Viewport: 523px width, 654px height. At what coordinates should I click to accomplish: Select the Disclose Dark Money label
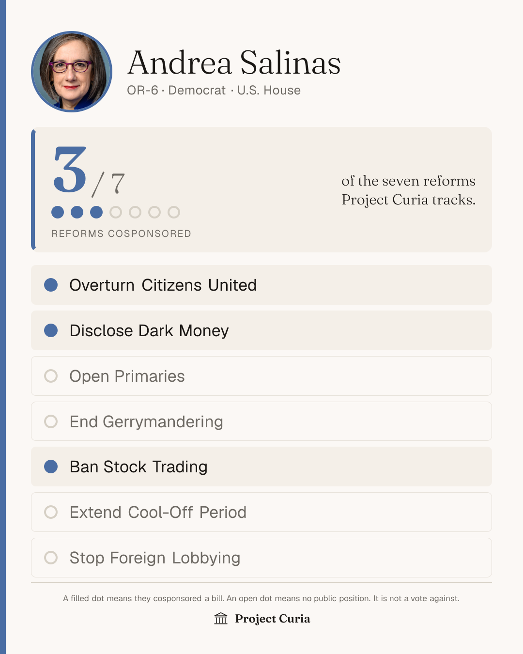click(x=149, y=330)
